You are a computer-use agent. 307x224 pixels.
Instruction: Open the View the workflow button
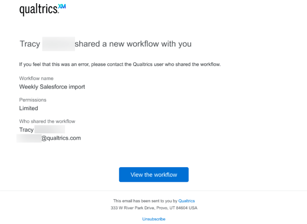click(154, 174)
